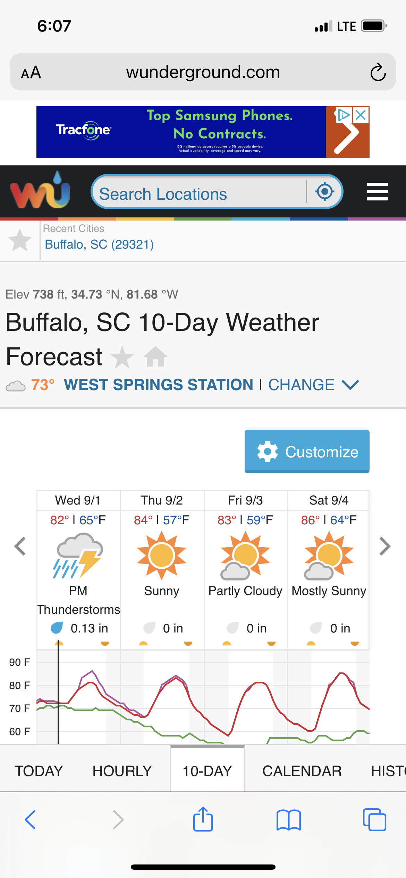Click the Customize button
406x878 pixels.
307,451
